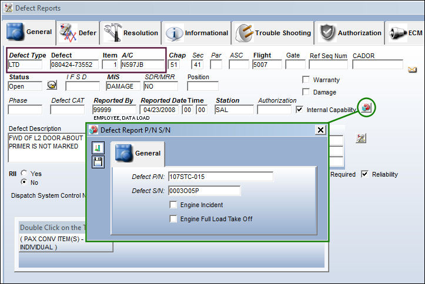The width and height of the screenshot is (425, 284).
Task: Click the empty Defect CAT field
Action: [x=68, y=110]
